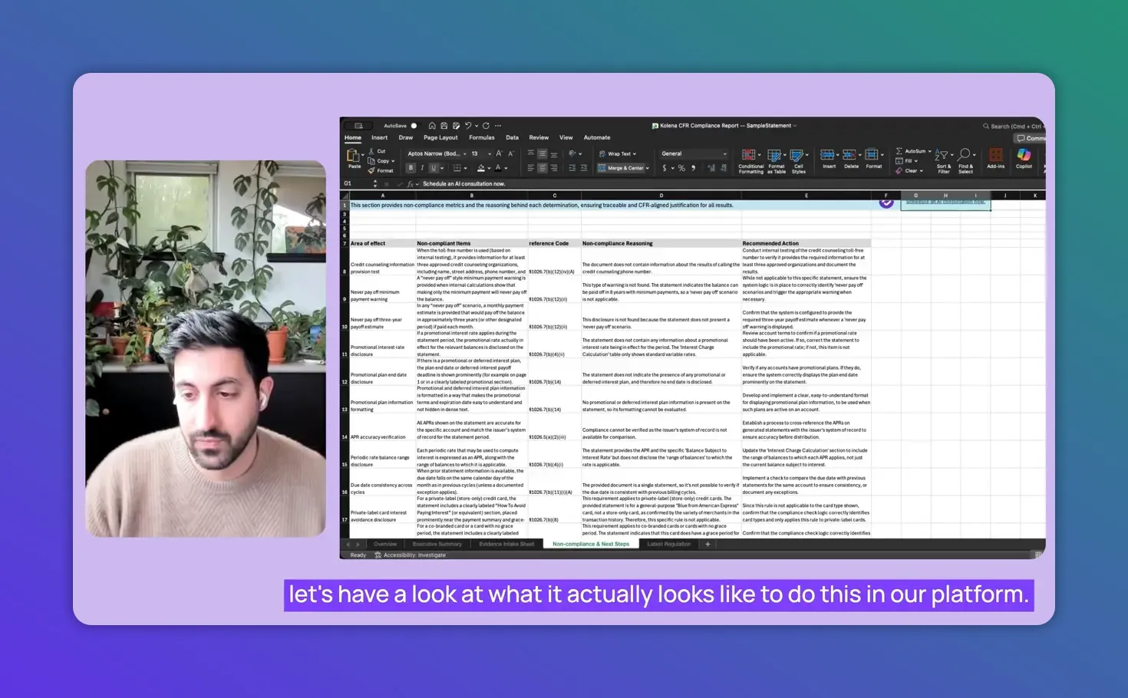Apply percent style format

pyautogui.click(x=681, y=168)
